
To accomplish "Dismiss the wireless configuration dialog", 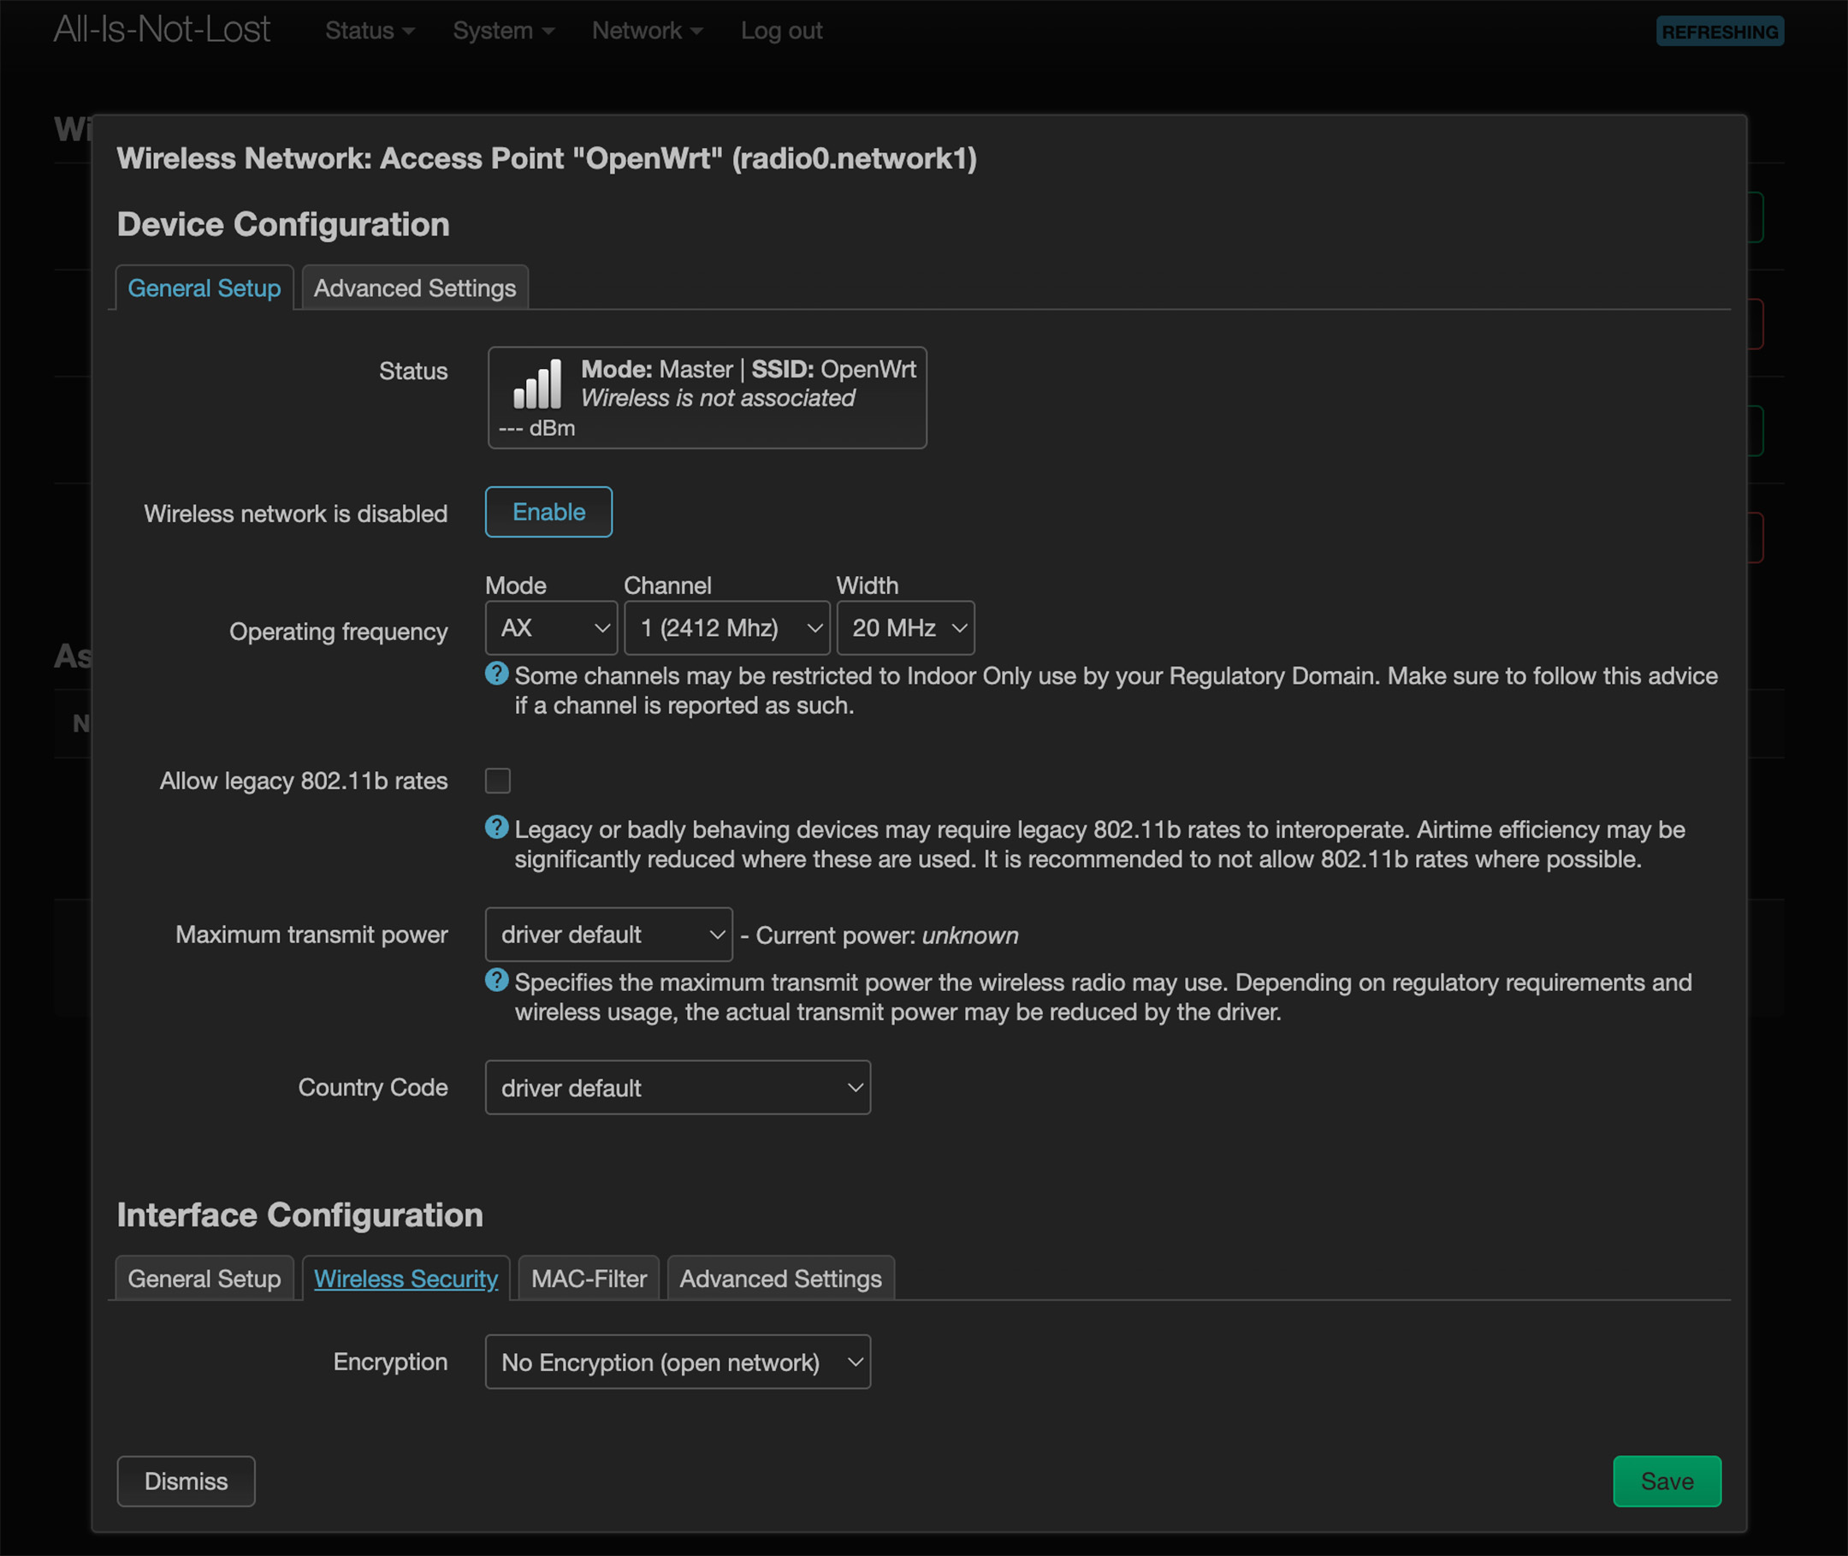I will [185, 1481].
